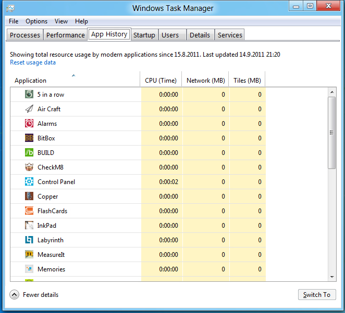Screen dimensions: 345x313
Task: Sort by the Application column header
Action: click(x=75, y=79)
